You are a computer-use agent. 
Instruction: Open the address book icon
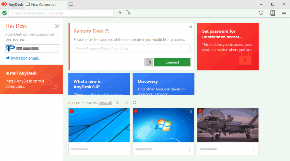click(x=272, y=13)
